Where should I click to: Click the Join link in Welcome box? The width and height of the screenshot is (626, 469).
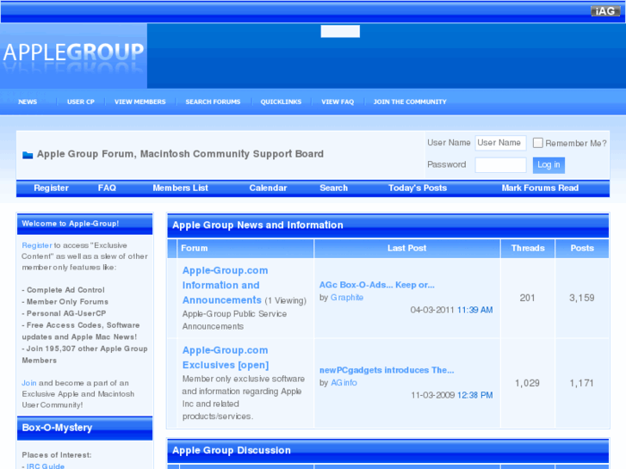click(x=28, y=383)
